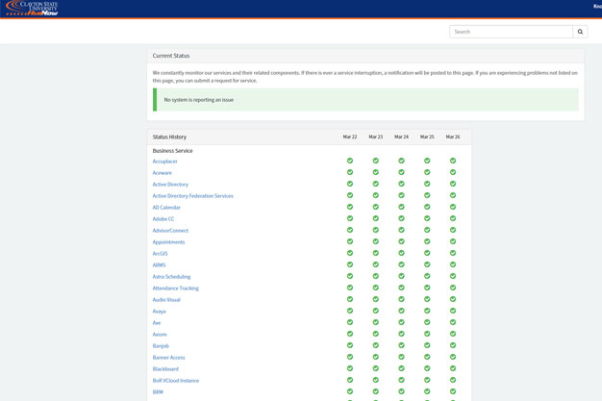This screenshot has width=602, height=401.
Task: Click Blackboard's Mar 26 status icon
Action: click(453, 368)
